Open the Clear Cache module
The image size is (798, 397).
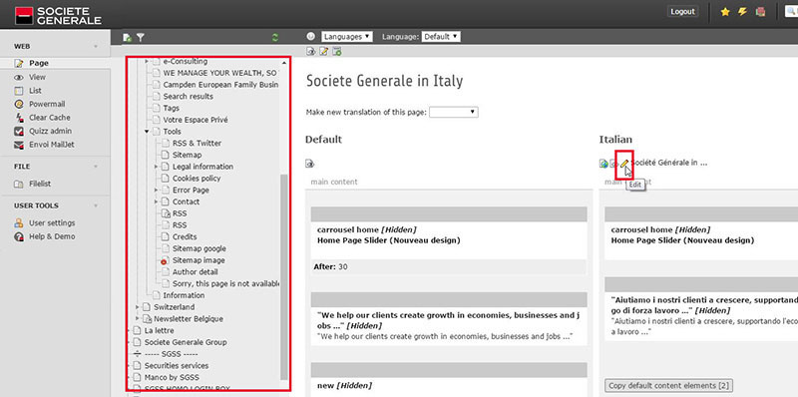49,118
